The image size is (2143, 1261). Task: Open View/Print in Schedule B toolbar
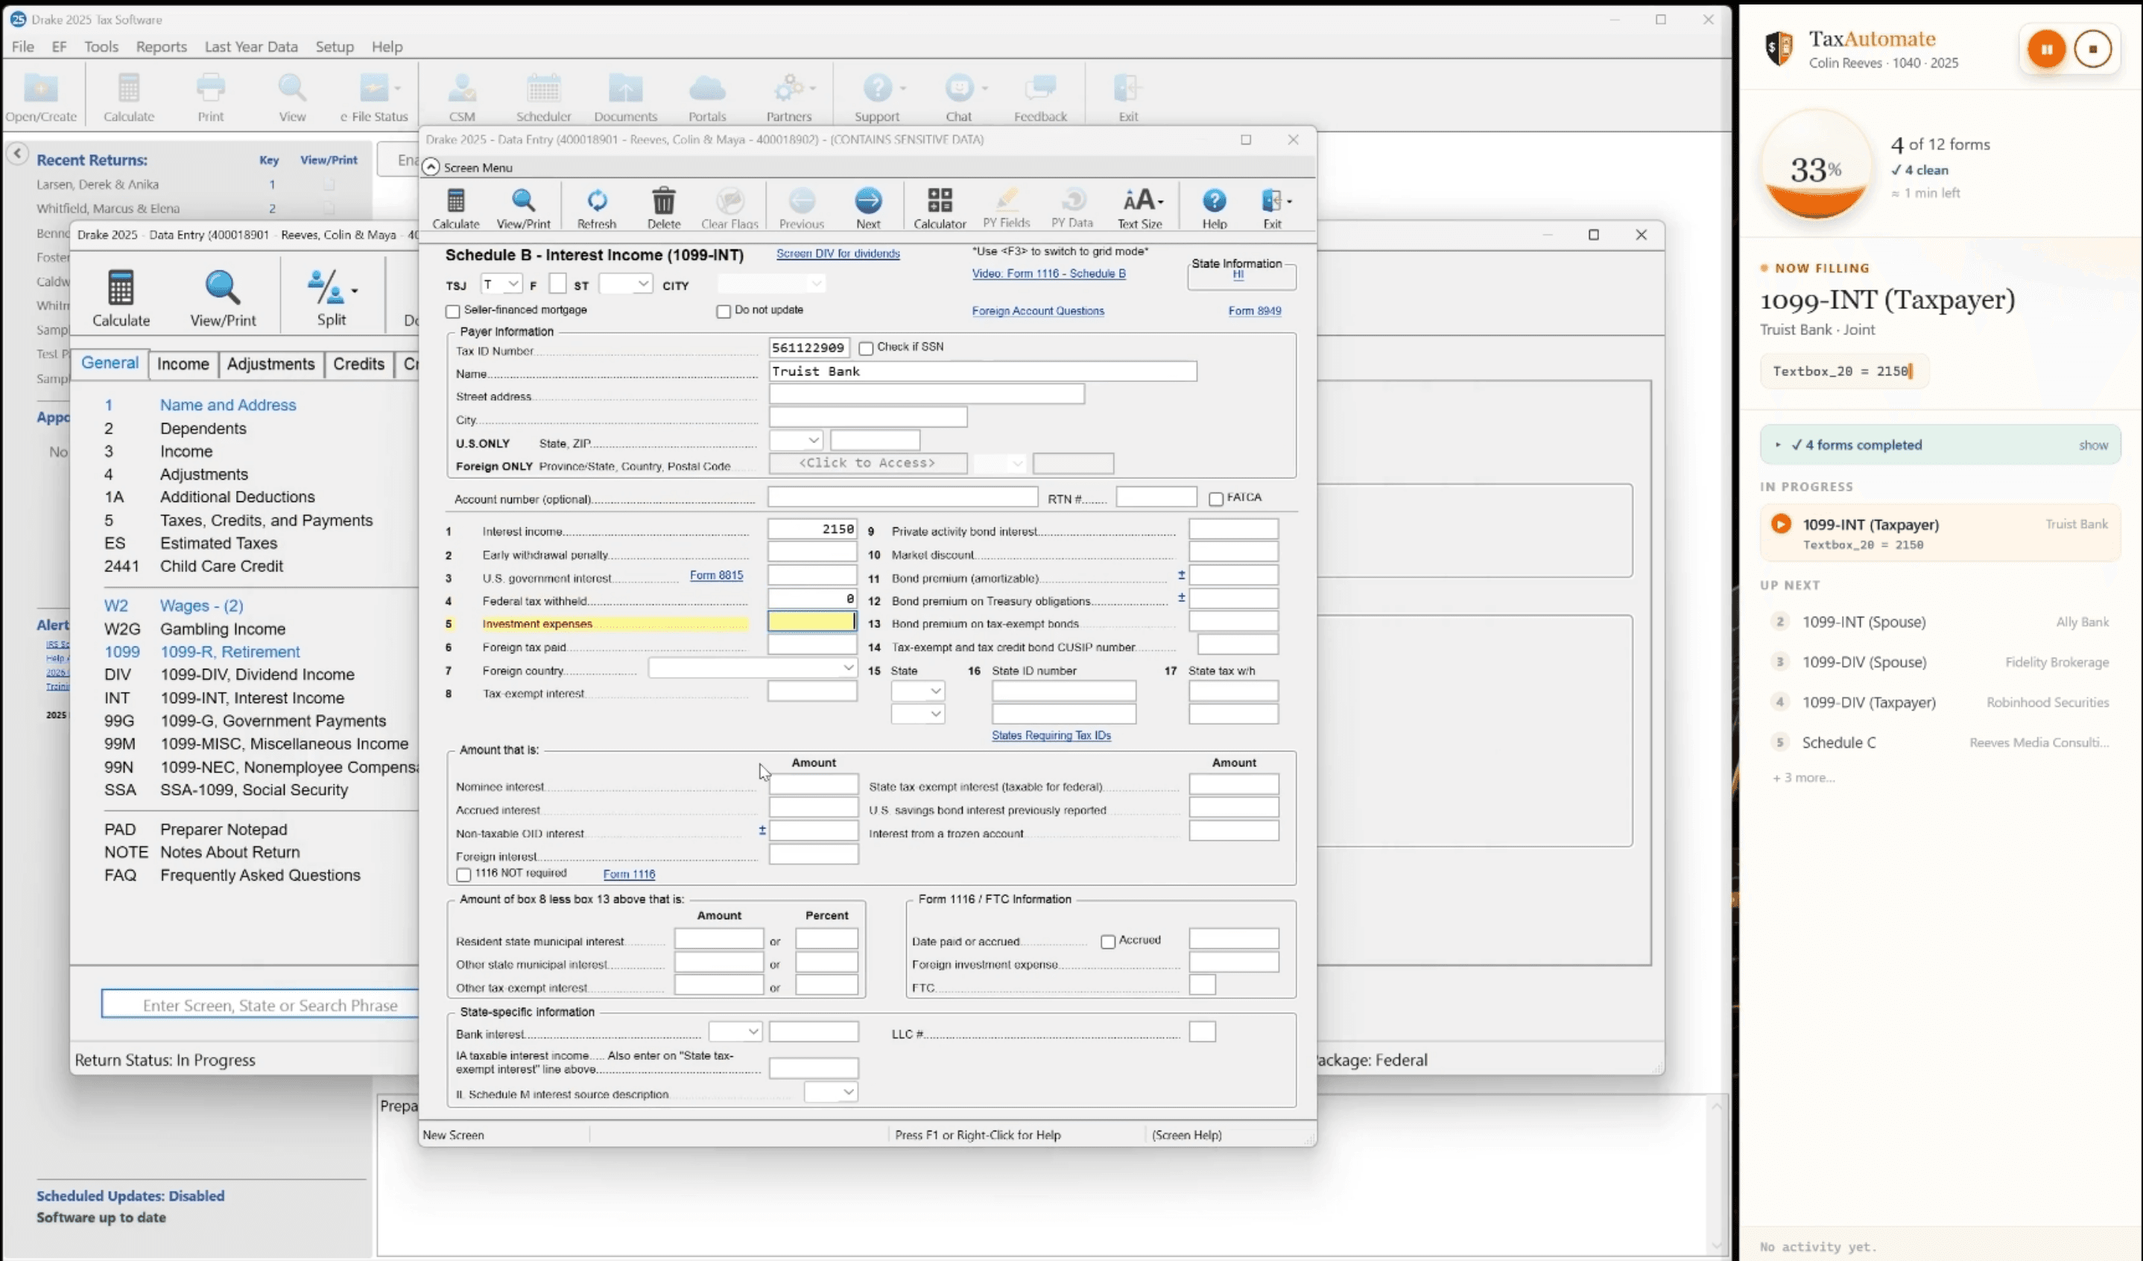pos(523,209)
